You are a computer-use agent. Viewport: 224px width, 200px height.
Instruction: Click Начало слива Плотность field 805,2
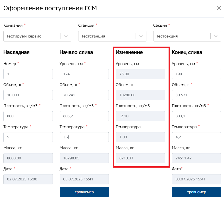click(x=84, y=116)
